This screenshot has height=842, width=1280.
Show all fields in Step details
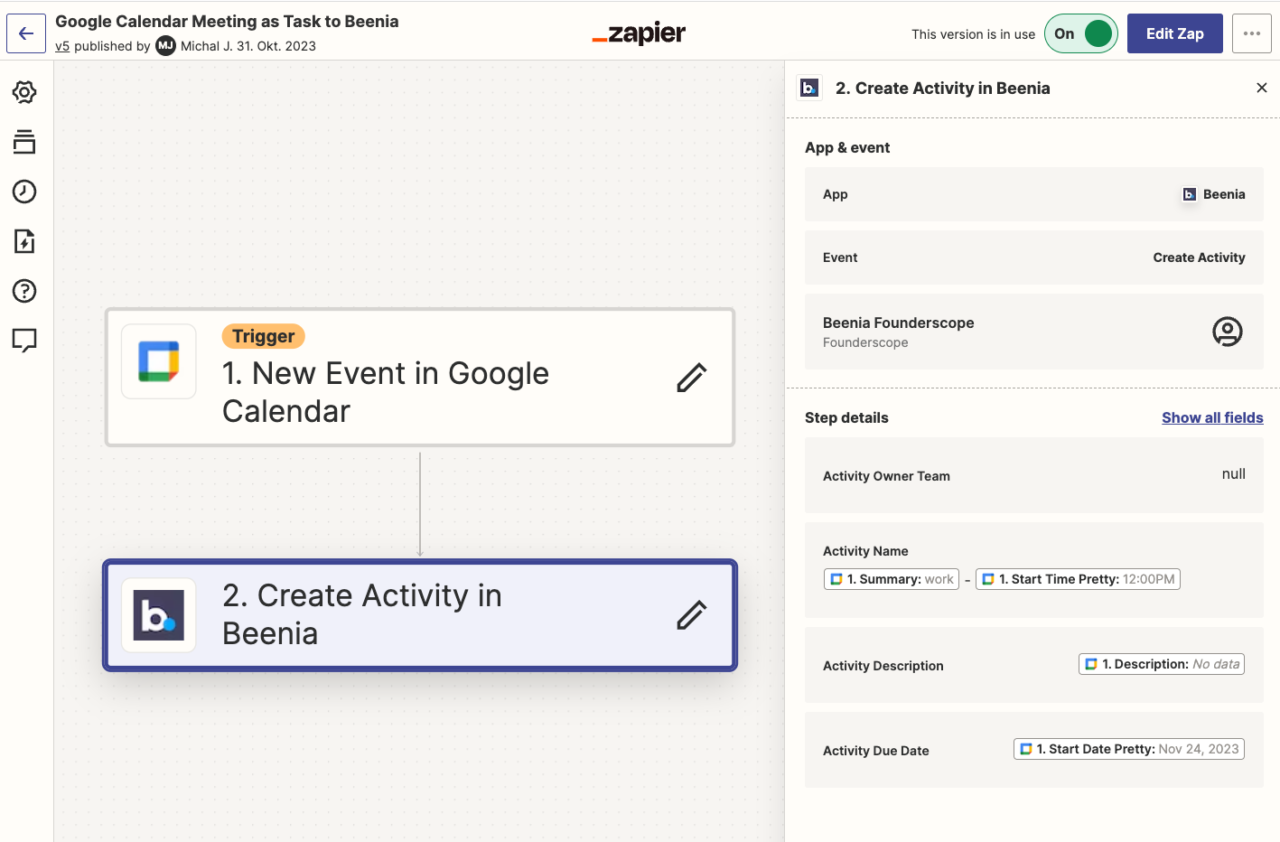[x=1212, y=417]
